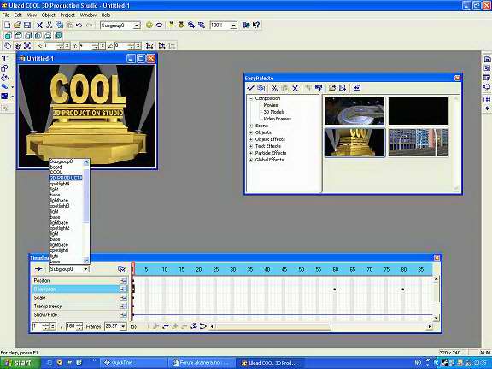Image resolution: width=492 pixels, height=369 pixels.
Task: Click the context help arrow-question icon
Action: pyautogui.click(x=256, y=25)
